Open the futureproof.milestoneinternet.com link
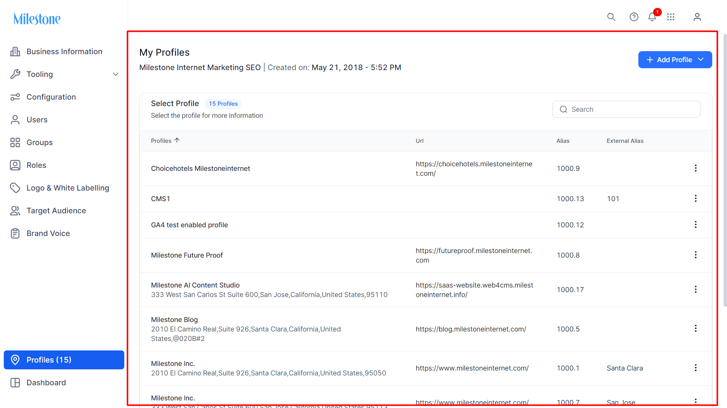This screenshot has width=727, height=408. coord(474,255)
